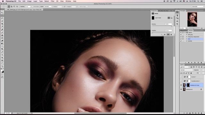Open the Style dropdown in options bar
Image resolution: width=205 pixels, height=115 pixels.
48,6
